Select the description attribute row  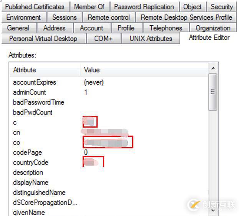(x=109, y=173)
